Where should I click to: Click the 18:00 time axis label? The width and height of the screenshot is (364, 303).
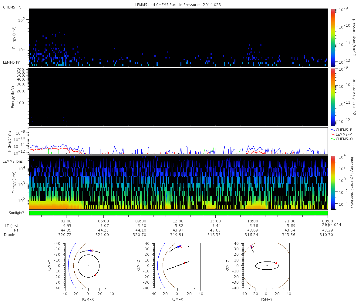(253, 221)
